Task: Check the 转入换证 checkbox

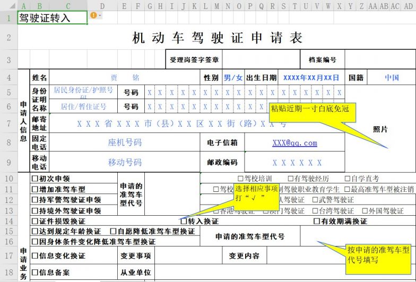Action: [184, 221]
